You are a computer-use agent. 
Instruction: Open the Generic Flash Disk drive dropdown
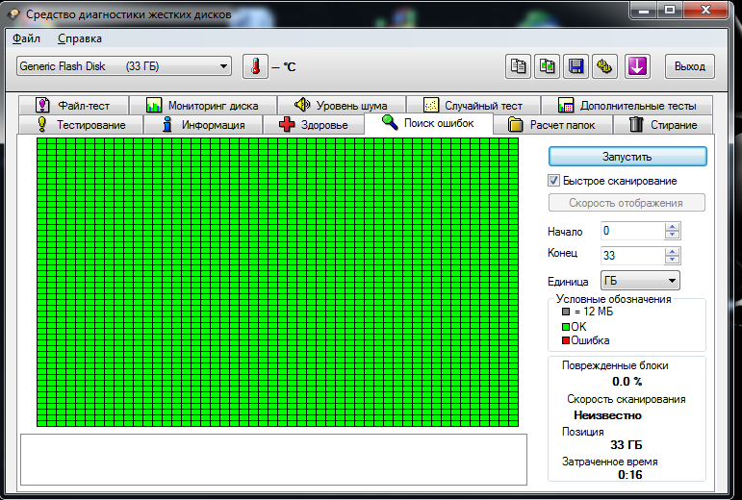[x=124, y=66]
